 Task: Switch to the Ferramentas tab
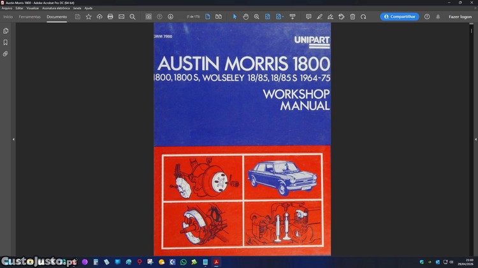point(29,17)
